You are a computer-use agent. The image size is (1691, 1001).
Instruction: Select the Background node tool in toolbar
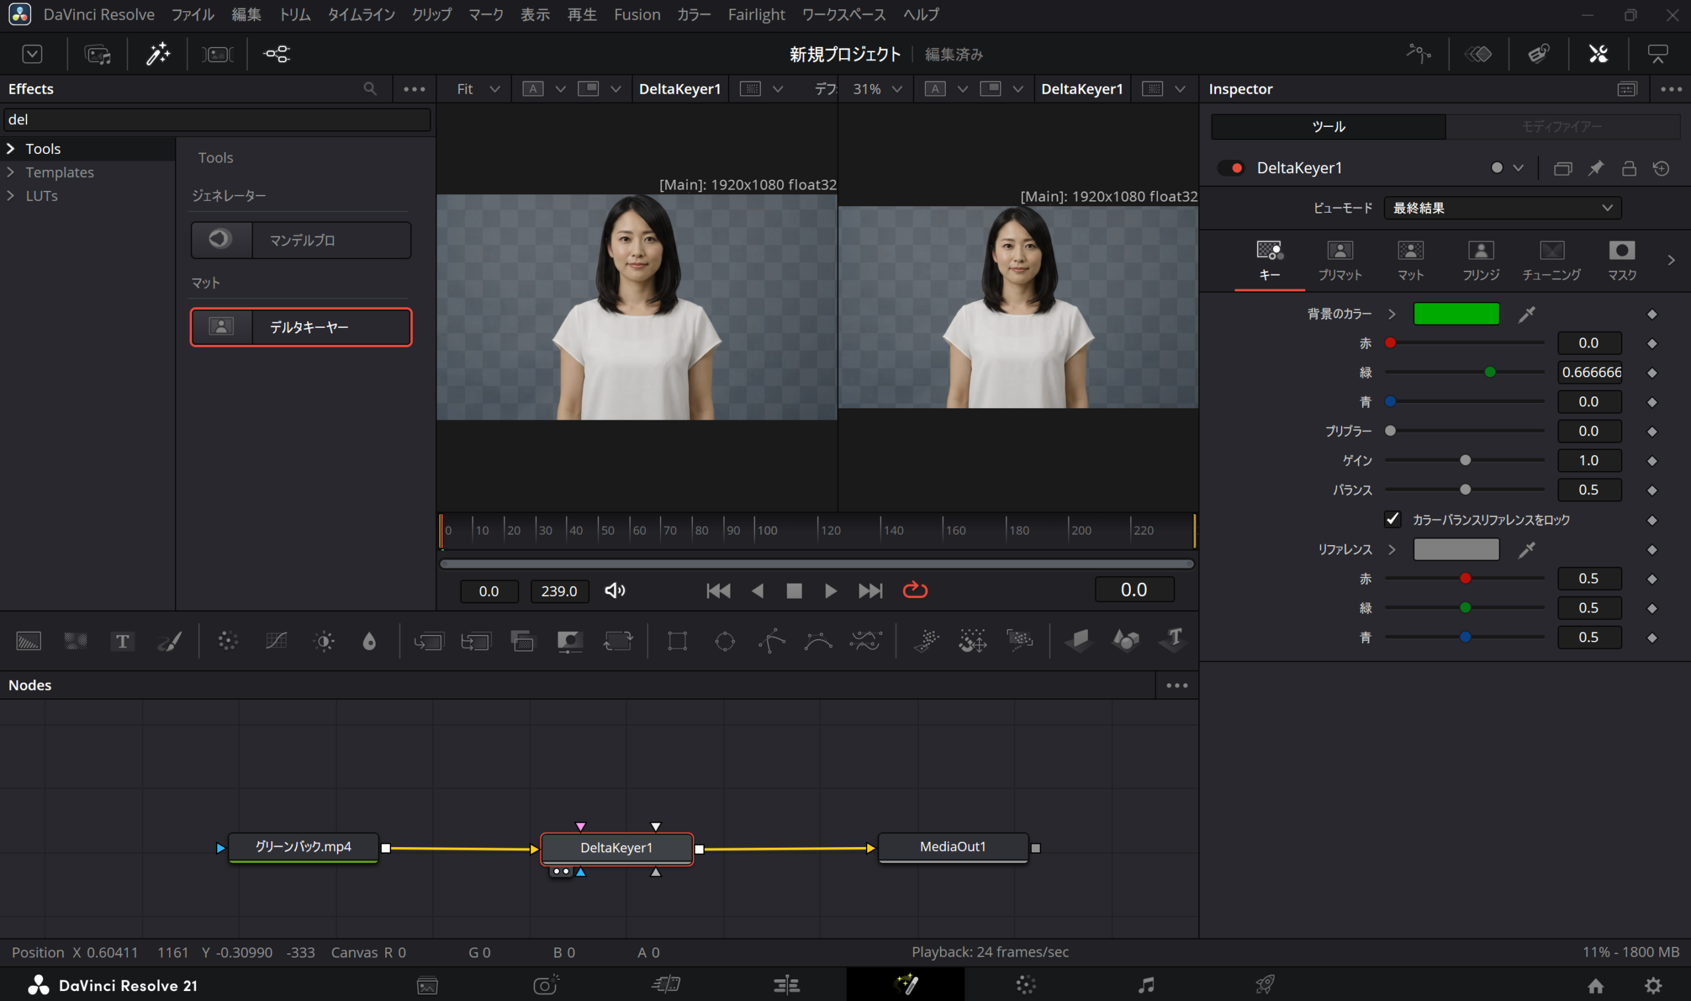pyautogui.click(x=28, y=641)
